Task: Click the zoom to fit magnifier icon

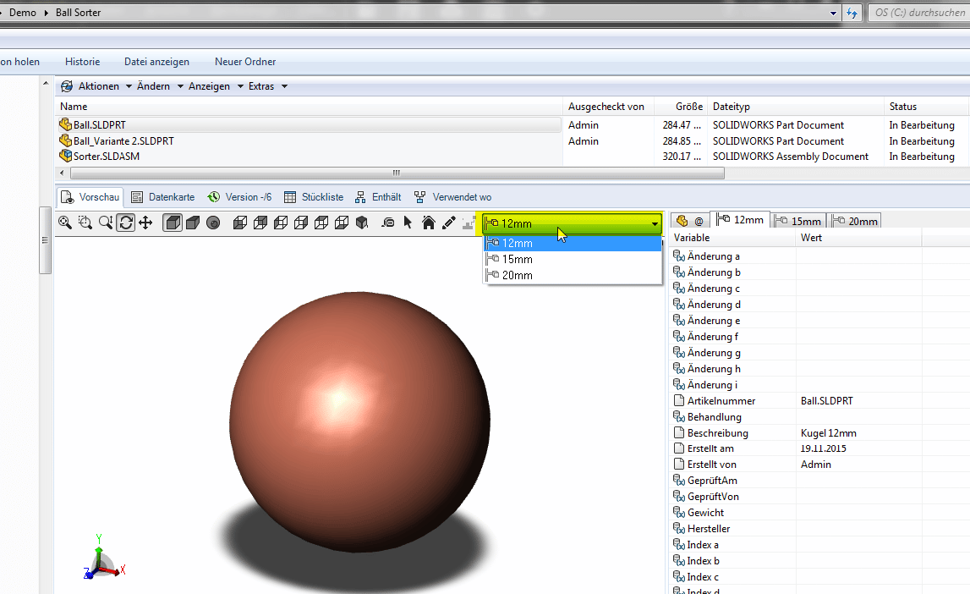Action: (x=65, y=223)
